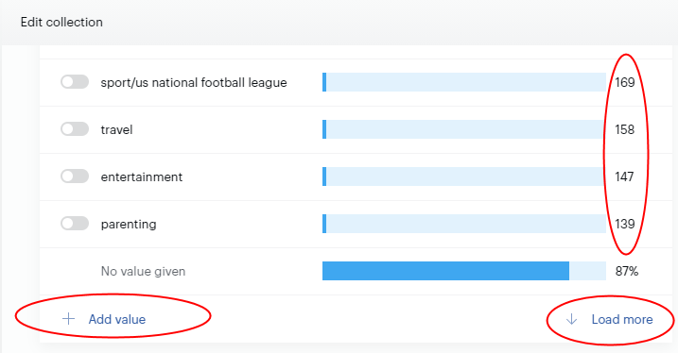Click the down arrow icon beside Load more
The image size is (678, 353).
tap(572, 319)
